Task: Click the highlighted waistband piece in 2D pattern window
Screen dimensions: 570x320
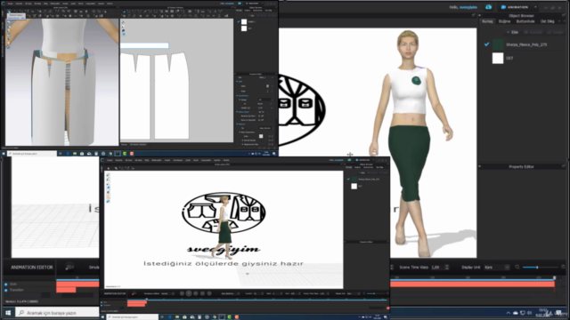Action: click(144, 45)
